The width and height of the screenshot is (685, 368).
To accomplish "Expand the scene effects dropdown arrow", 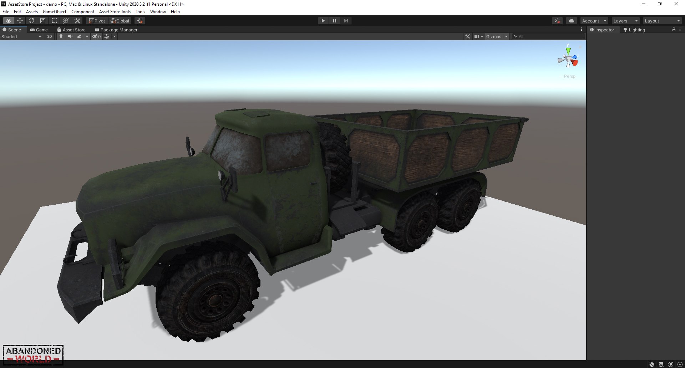I will 87,36.
